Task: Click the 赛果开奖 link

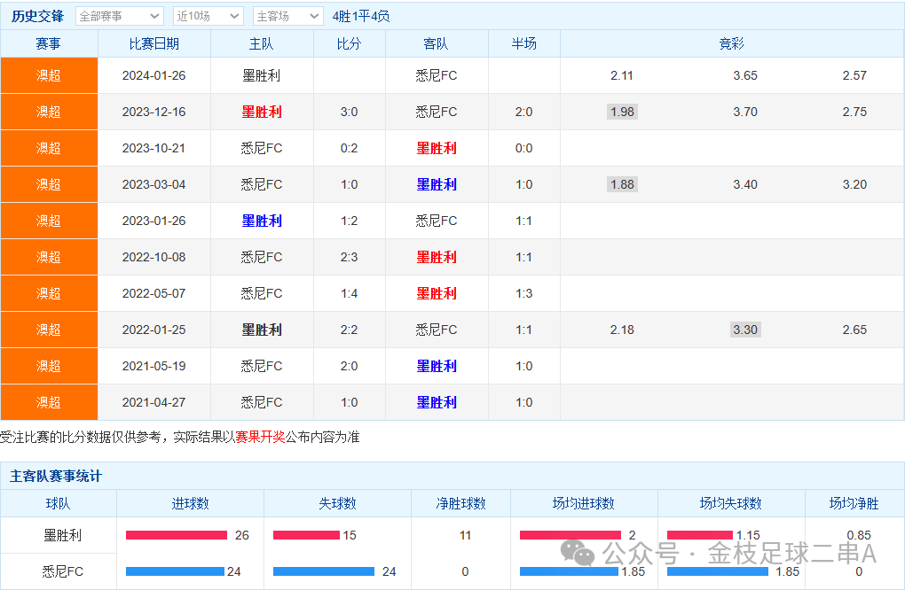Action: [260, 437]
